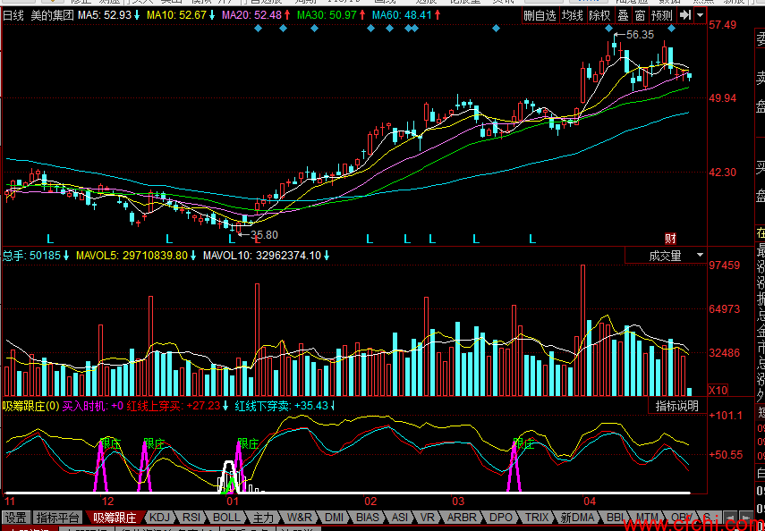Switch to the W&R indicator tab

pos(299,518)
